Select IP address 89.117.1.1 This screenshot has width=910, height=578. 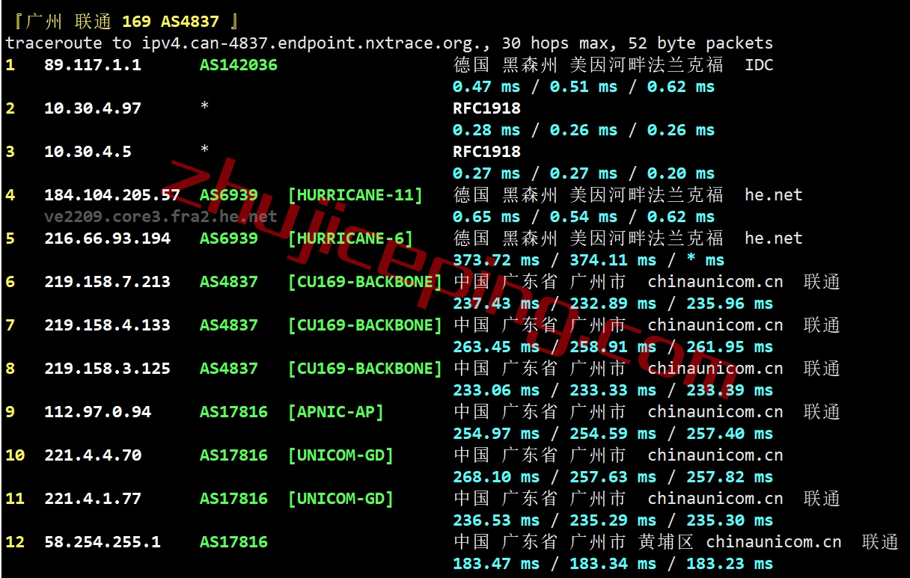click(x=93, y=65)
